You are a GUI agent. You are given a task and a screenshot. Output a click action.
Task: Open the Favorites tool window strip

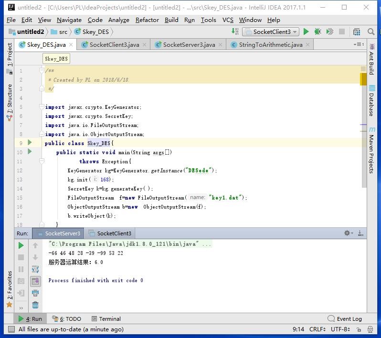[x=10, y=288]
